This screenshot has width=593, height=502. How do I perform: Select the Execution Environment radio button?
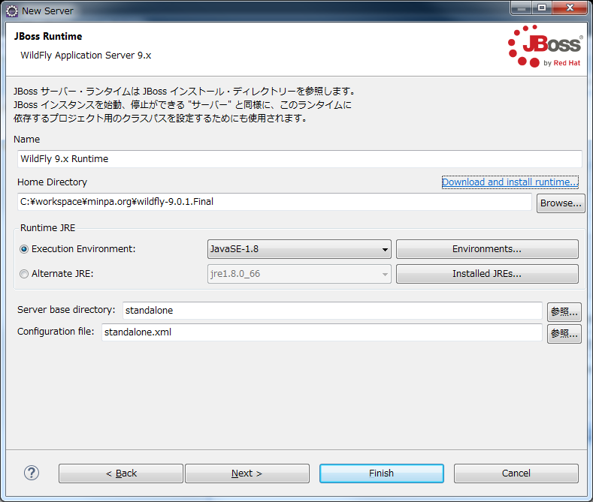[x=24, y=249]
